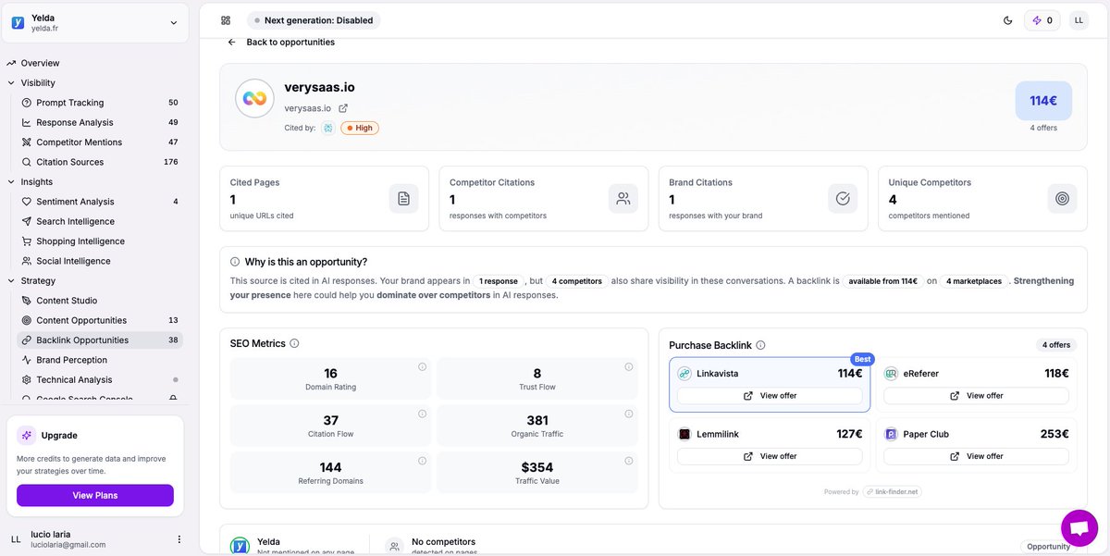Click the Content Studio icon
The height and width of the screenshot is (556, 1110).
[27, 301]
